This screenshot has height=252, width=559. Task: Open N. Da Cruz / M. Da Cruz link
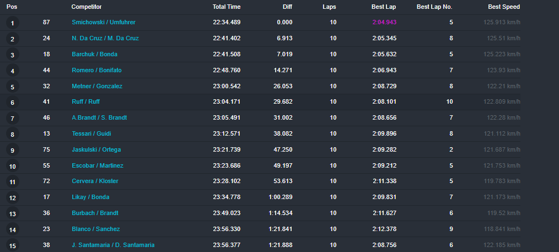point(105,38)
